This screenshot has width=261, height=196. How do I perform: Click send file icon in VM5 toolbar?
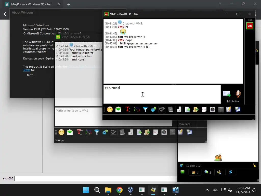coord(187,109)
